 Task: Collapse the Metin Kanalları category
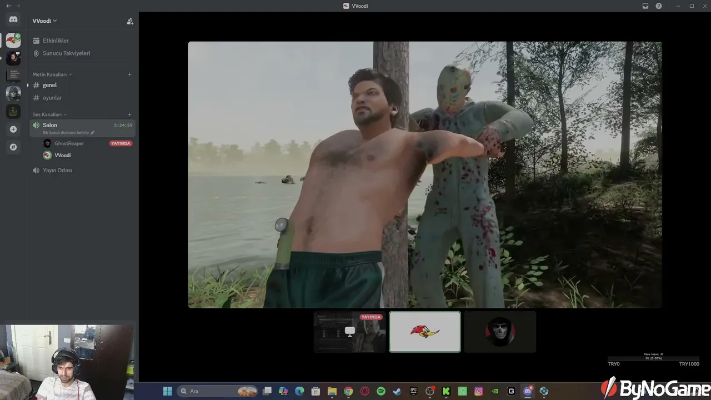(52, 74)
